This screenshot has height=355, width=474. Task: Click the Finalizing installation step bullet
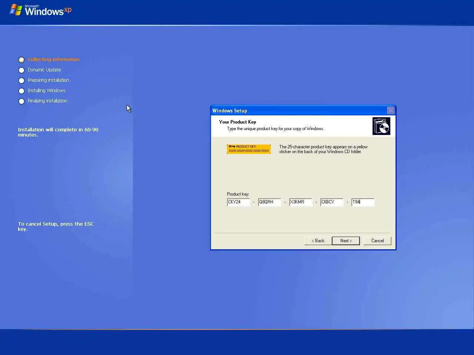tap(21, 101)
